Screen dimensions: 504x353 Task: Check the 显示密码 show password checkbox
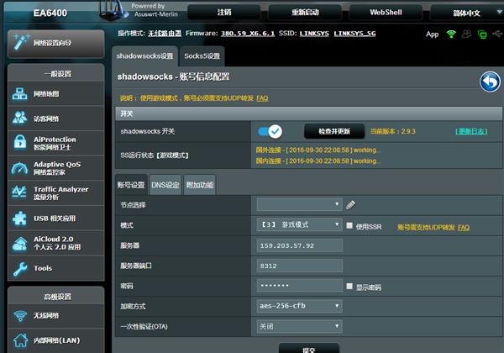point(349,286)
